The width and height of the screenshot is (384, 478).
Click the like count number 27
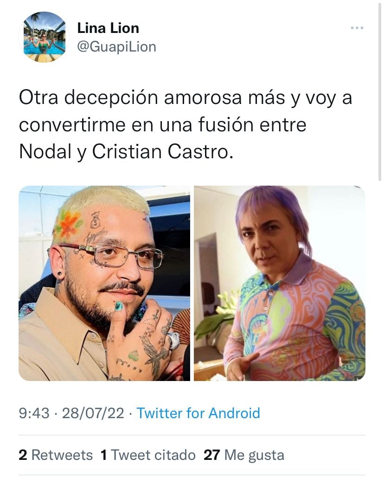coord(212,455)
